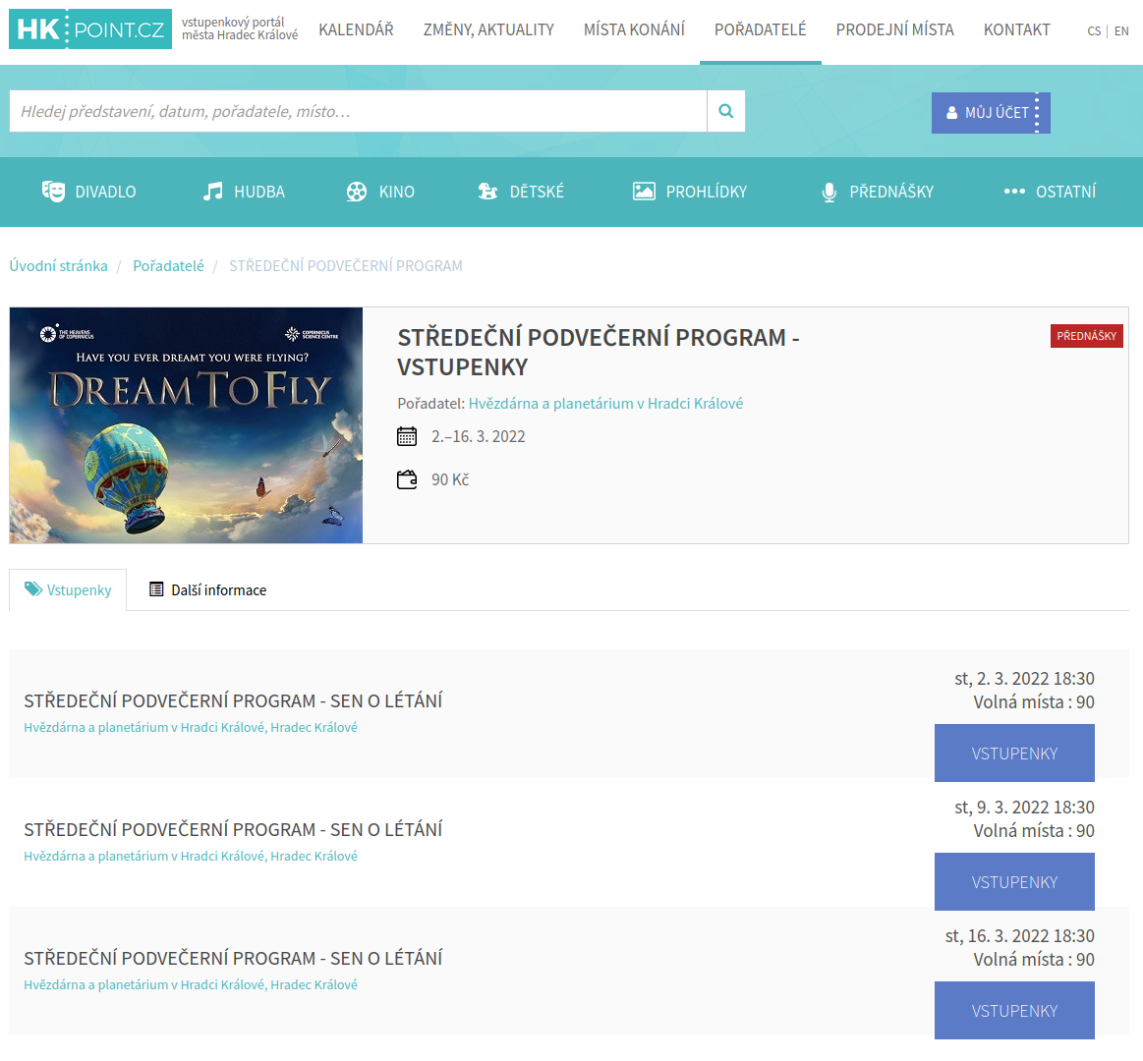1143x1061 pixels.
Task: Focus the Hledej představení search field
Action: coord(358,111)
